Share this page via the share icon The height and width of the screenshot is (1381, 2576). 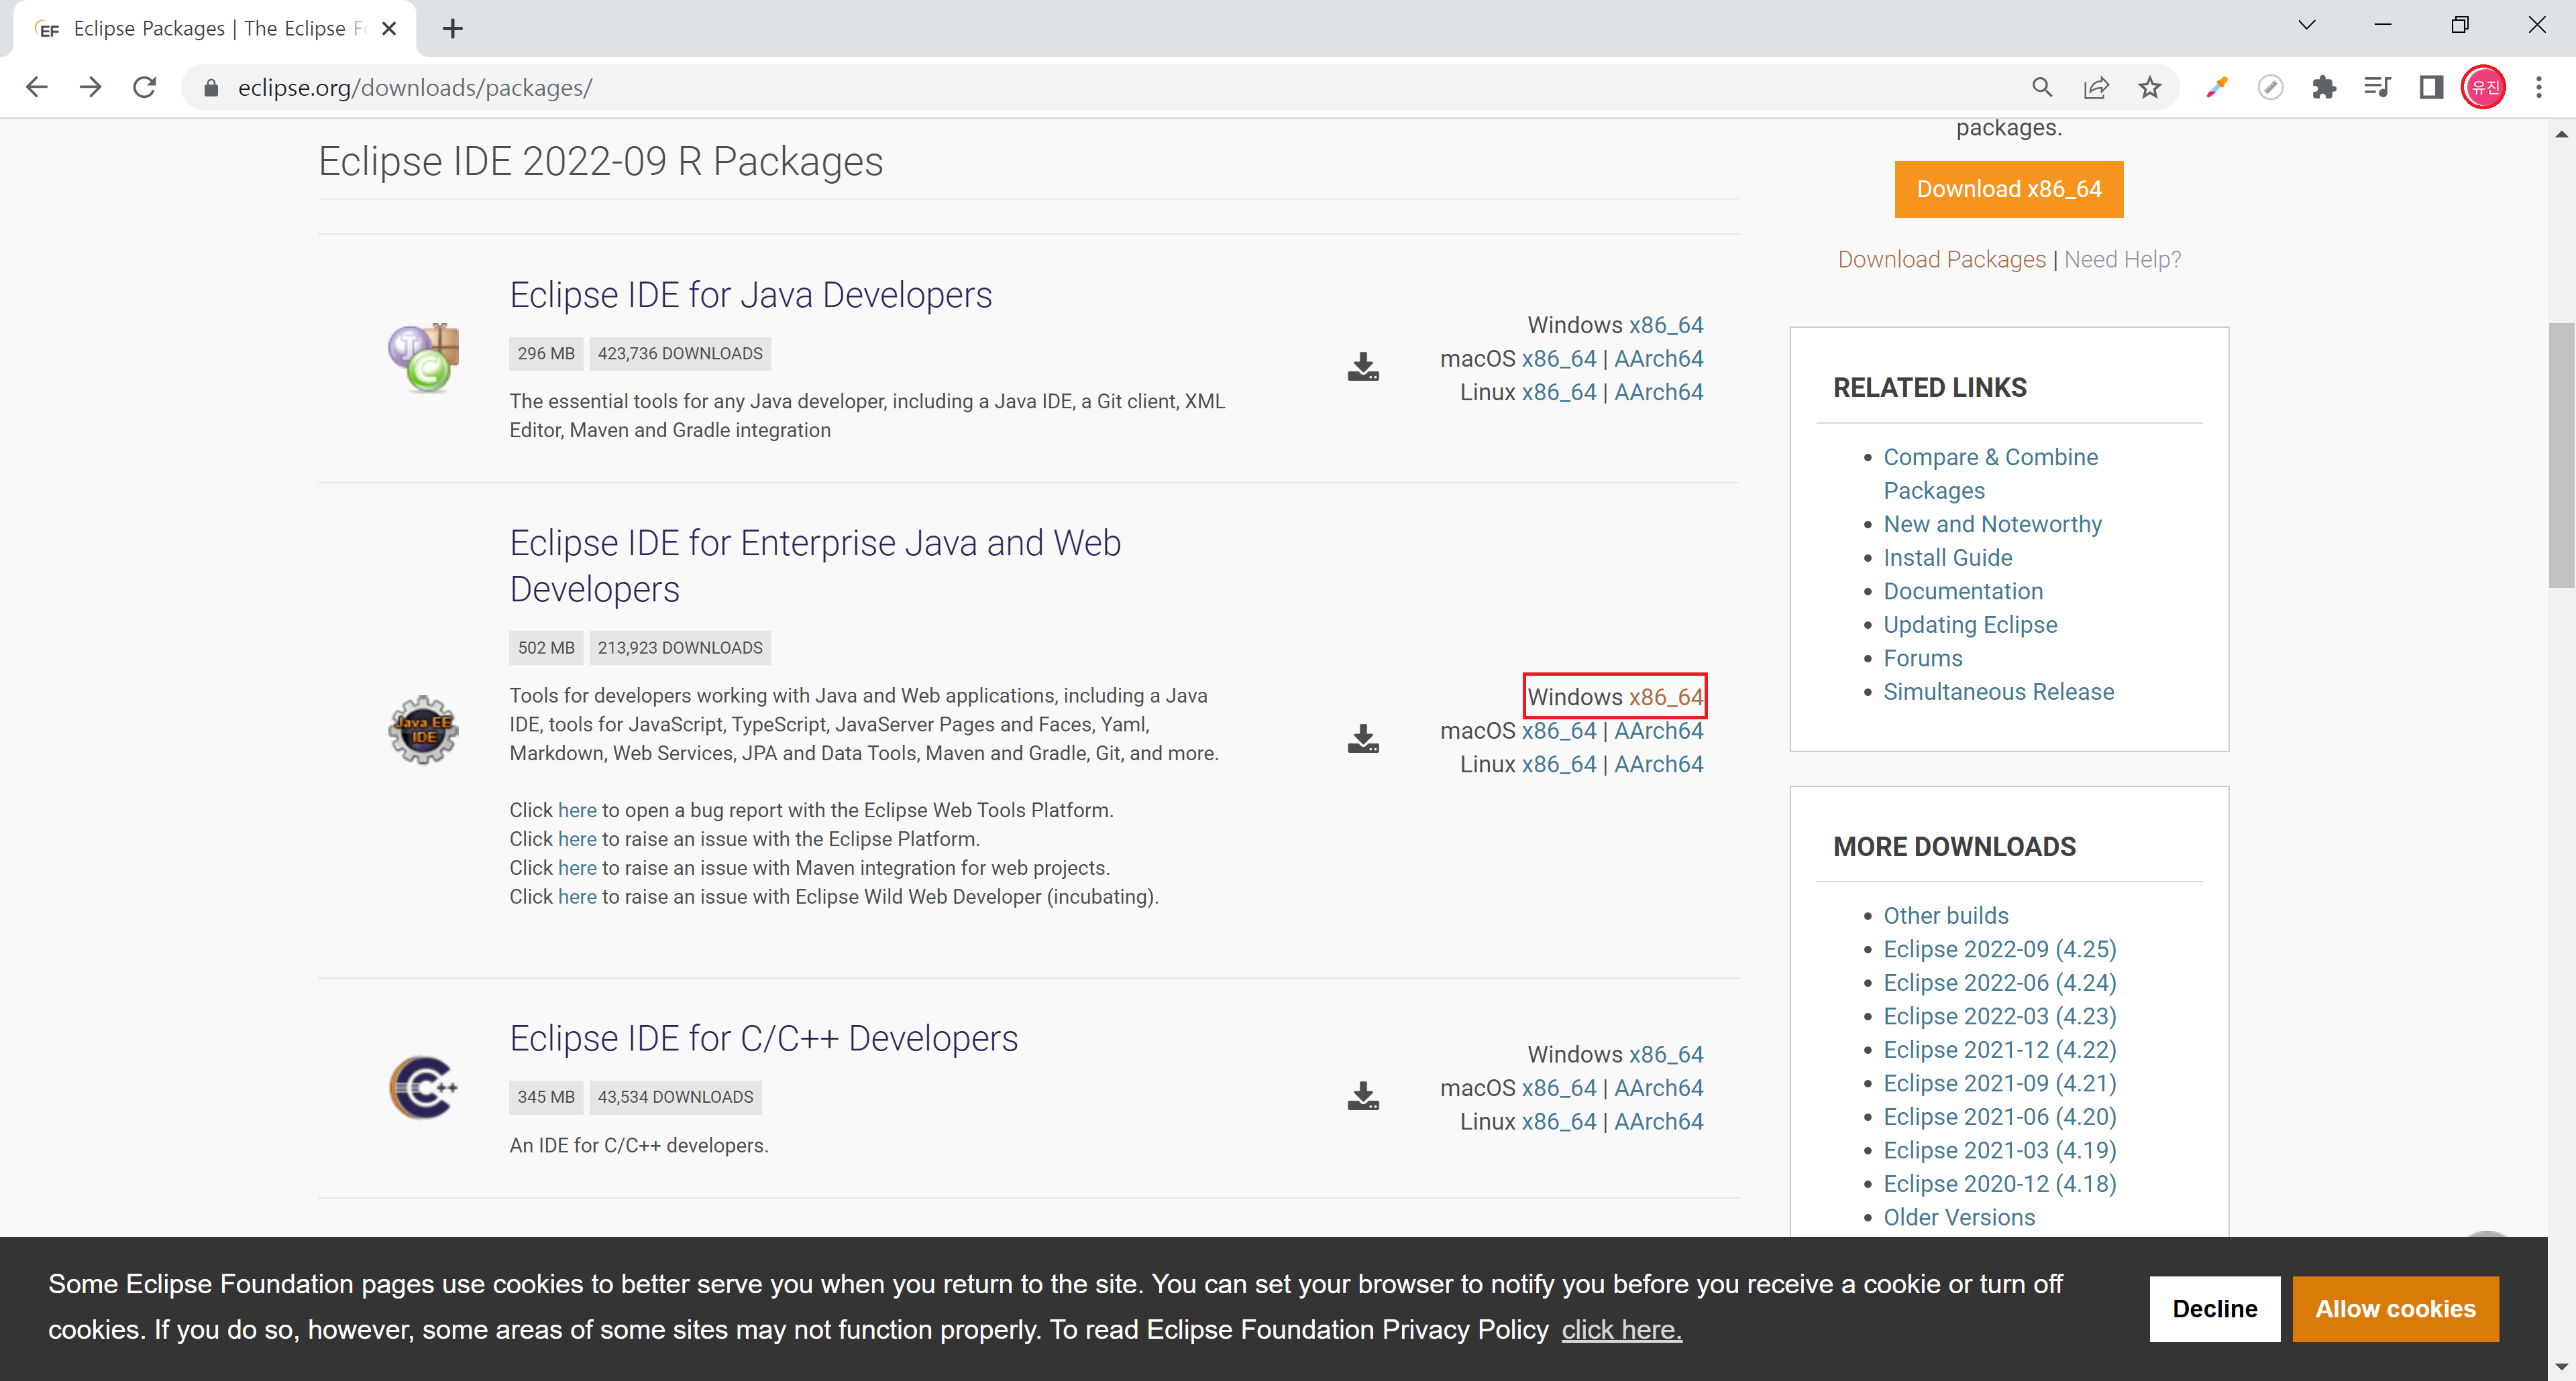click(x=2096, y=88)
